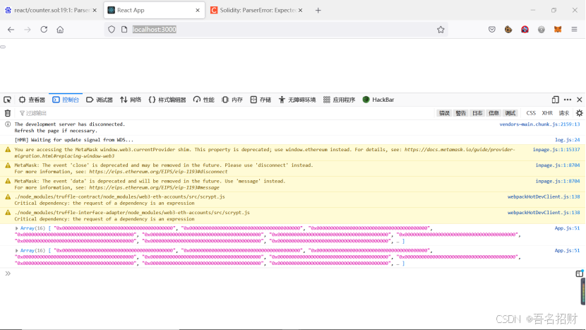
Task: Open the eip-1193#disconnect link
Action: tap(158, 172)
